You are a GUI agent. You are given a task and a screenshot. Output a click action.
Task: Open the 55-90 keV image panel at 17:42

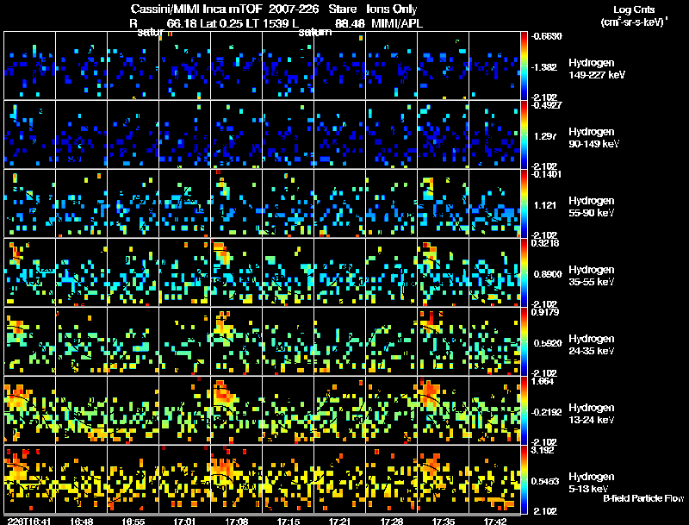(x=494, y=203)
